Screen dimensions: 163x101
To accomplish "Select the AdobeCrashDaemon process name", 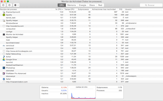I will 15,65.
